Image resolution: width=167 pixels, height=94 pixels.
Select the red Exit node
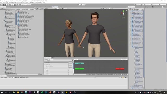[120, 69]
